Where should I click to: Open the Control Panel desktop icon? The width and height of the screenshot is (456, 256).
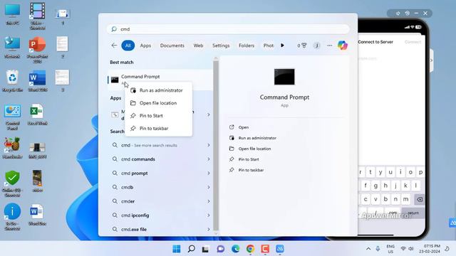point(12,117)
